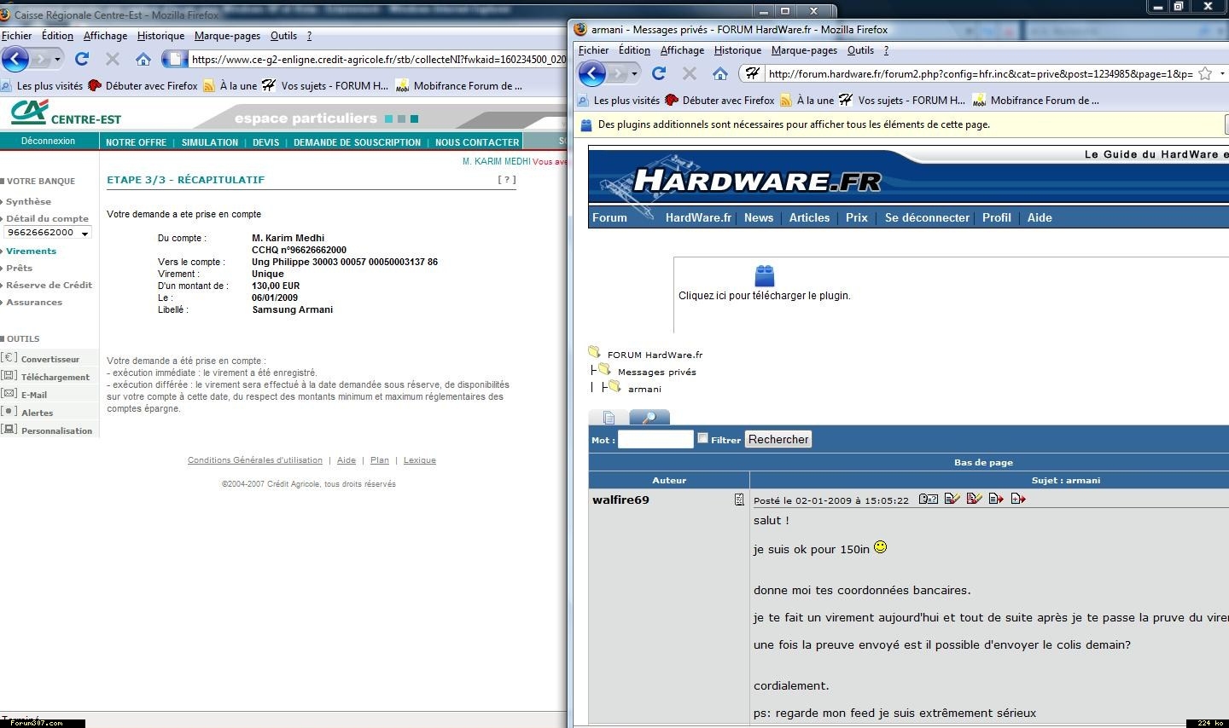The height and width of the screenshot is (728, 1229).
Task: Click the Rechercher button
Action: tap(778, 439)
